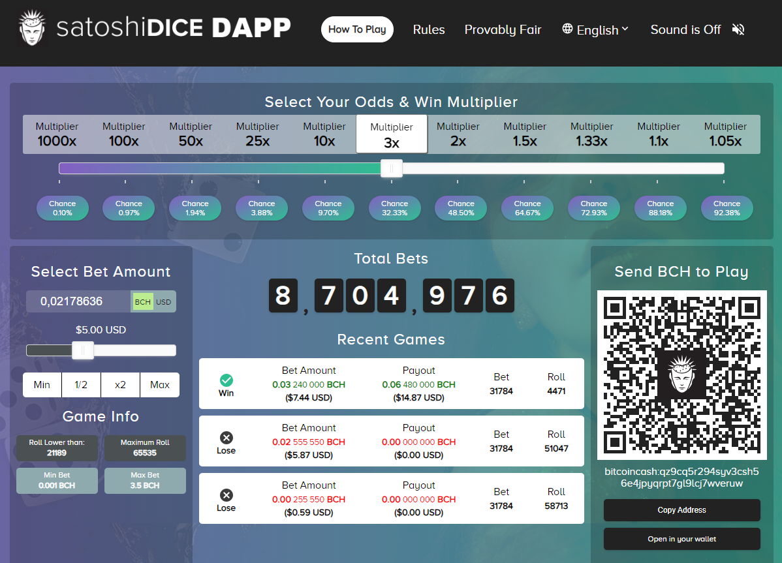Click the Chance 32.33% pill
This screenshot has height=563, width=782.
394,208
